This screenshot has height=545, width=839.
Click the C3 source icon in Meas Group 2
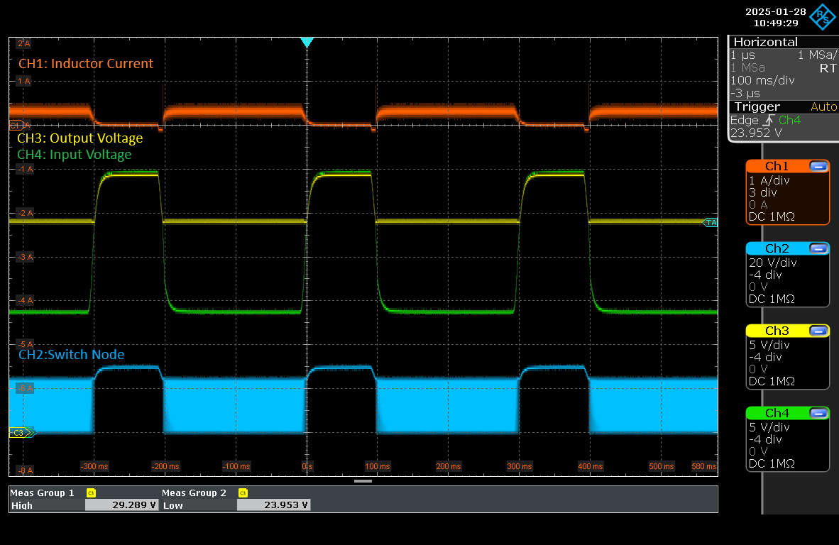click(243, 492)
